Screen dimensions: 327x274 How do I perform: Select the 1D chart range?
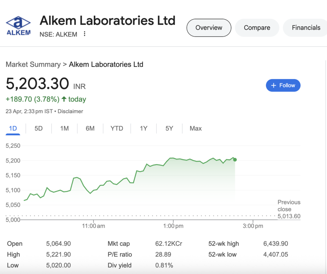13,128
